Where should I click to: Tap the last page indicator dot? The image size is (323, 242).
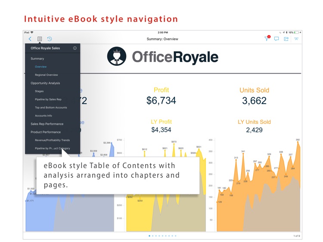pyautogui.click(x=176, y=236)
